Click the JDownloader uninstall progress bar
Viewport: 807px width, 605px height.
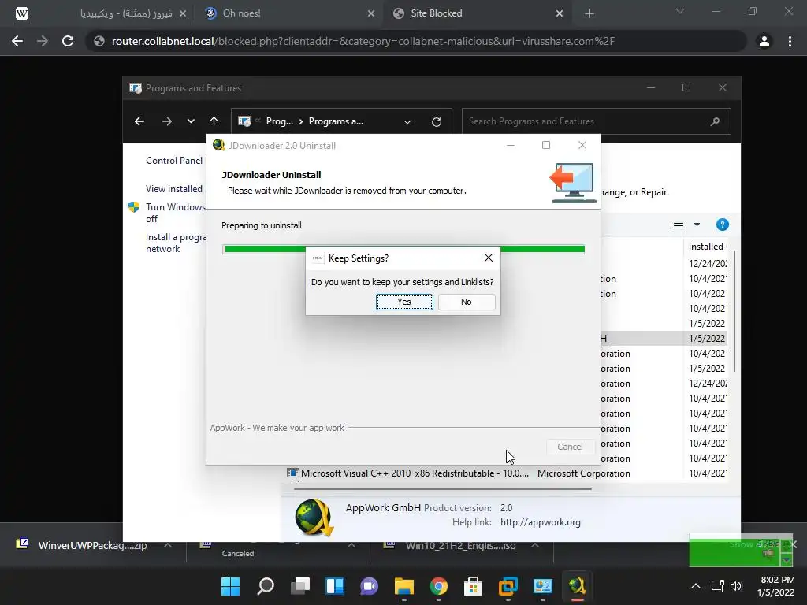point(404,249)
